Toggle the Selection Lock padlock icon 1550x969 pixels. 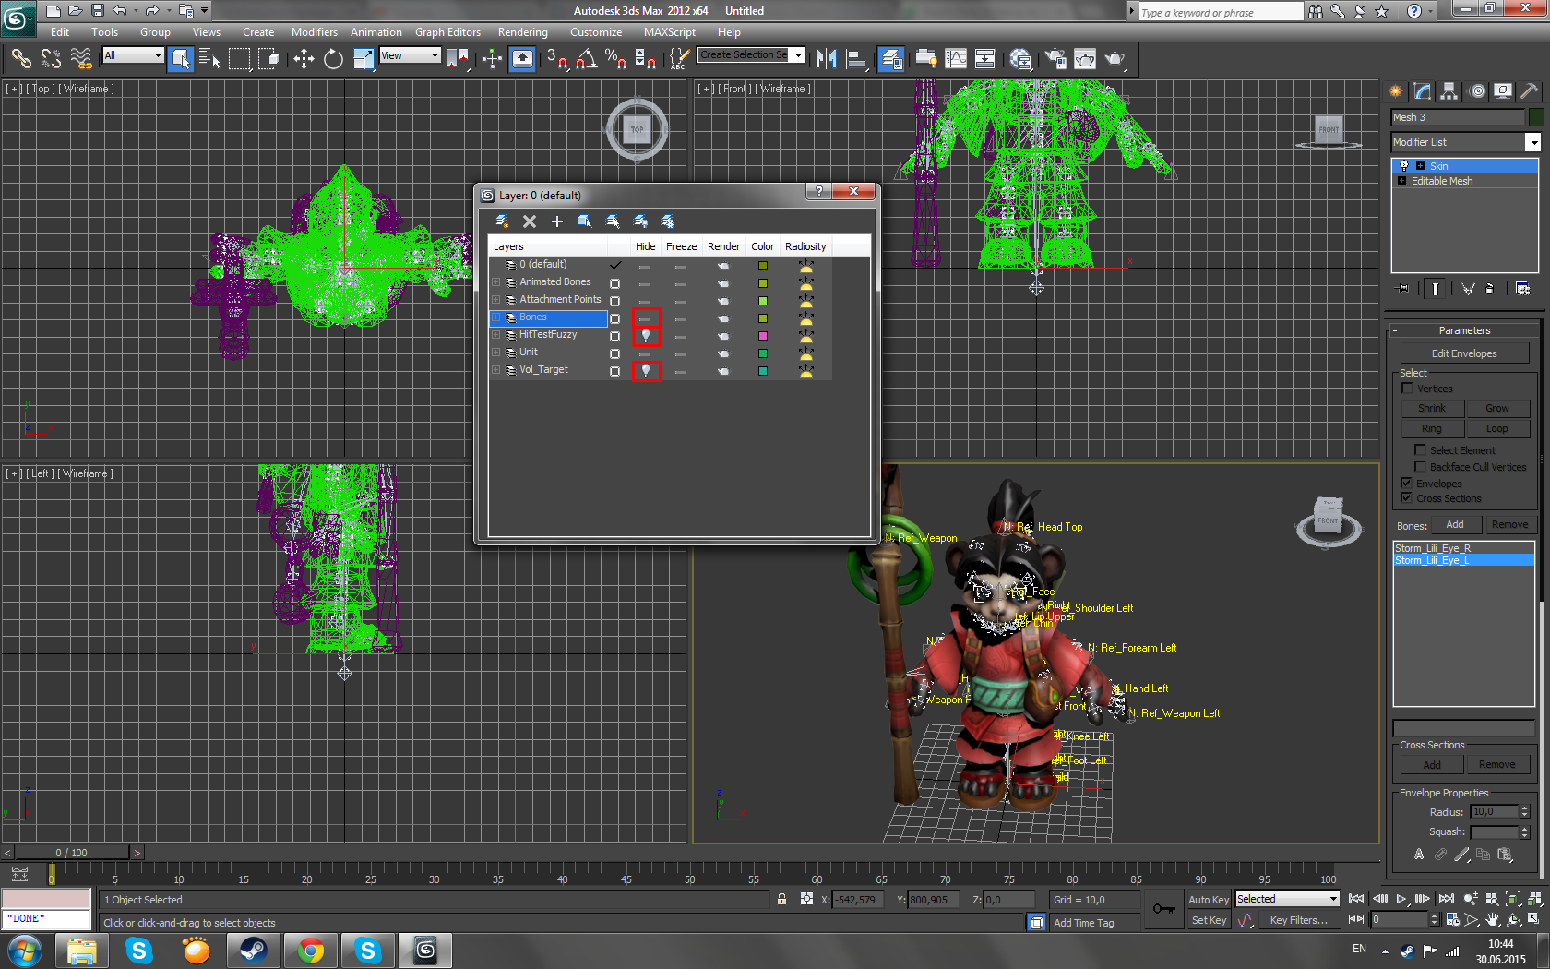point(782,899)
